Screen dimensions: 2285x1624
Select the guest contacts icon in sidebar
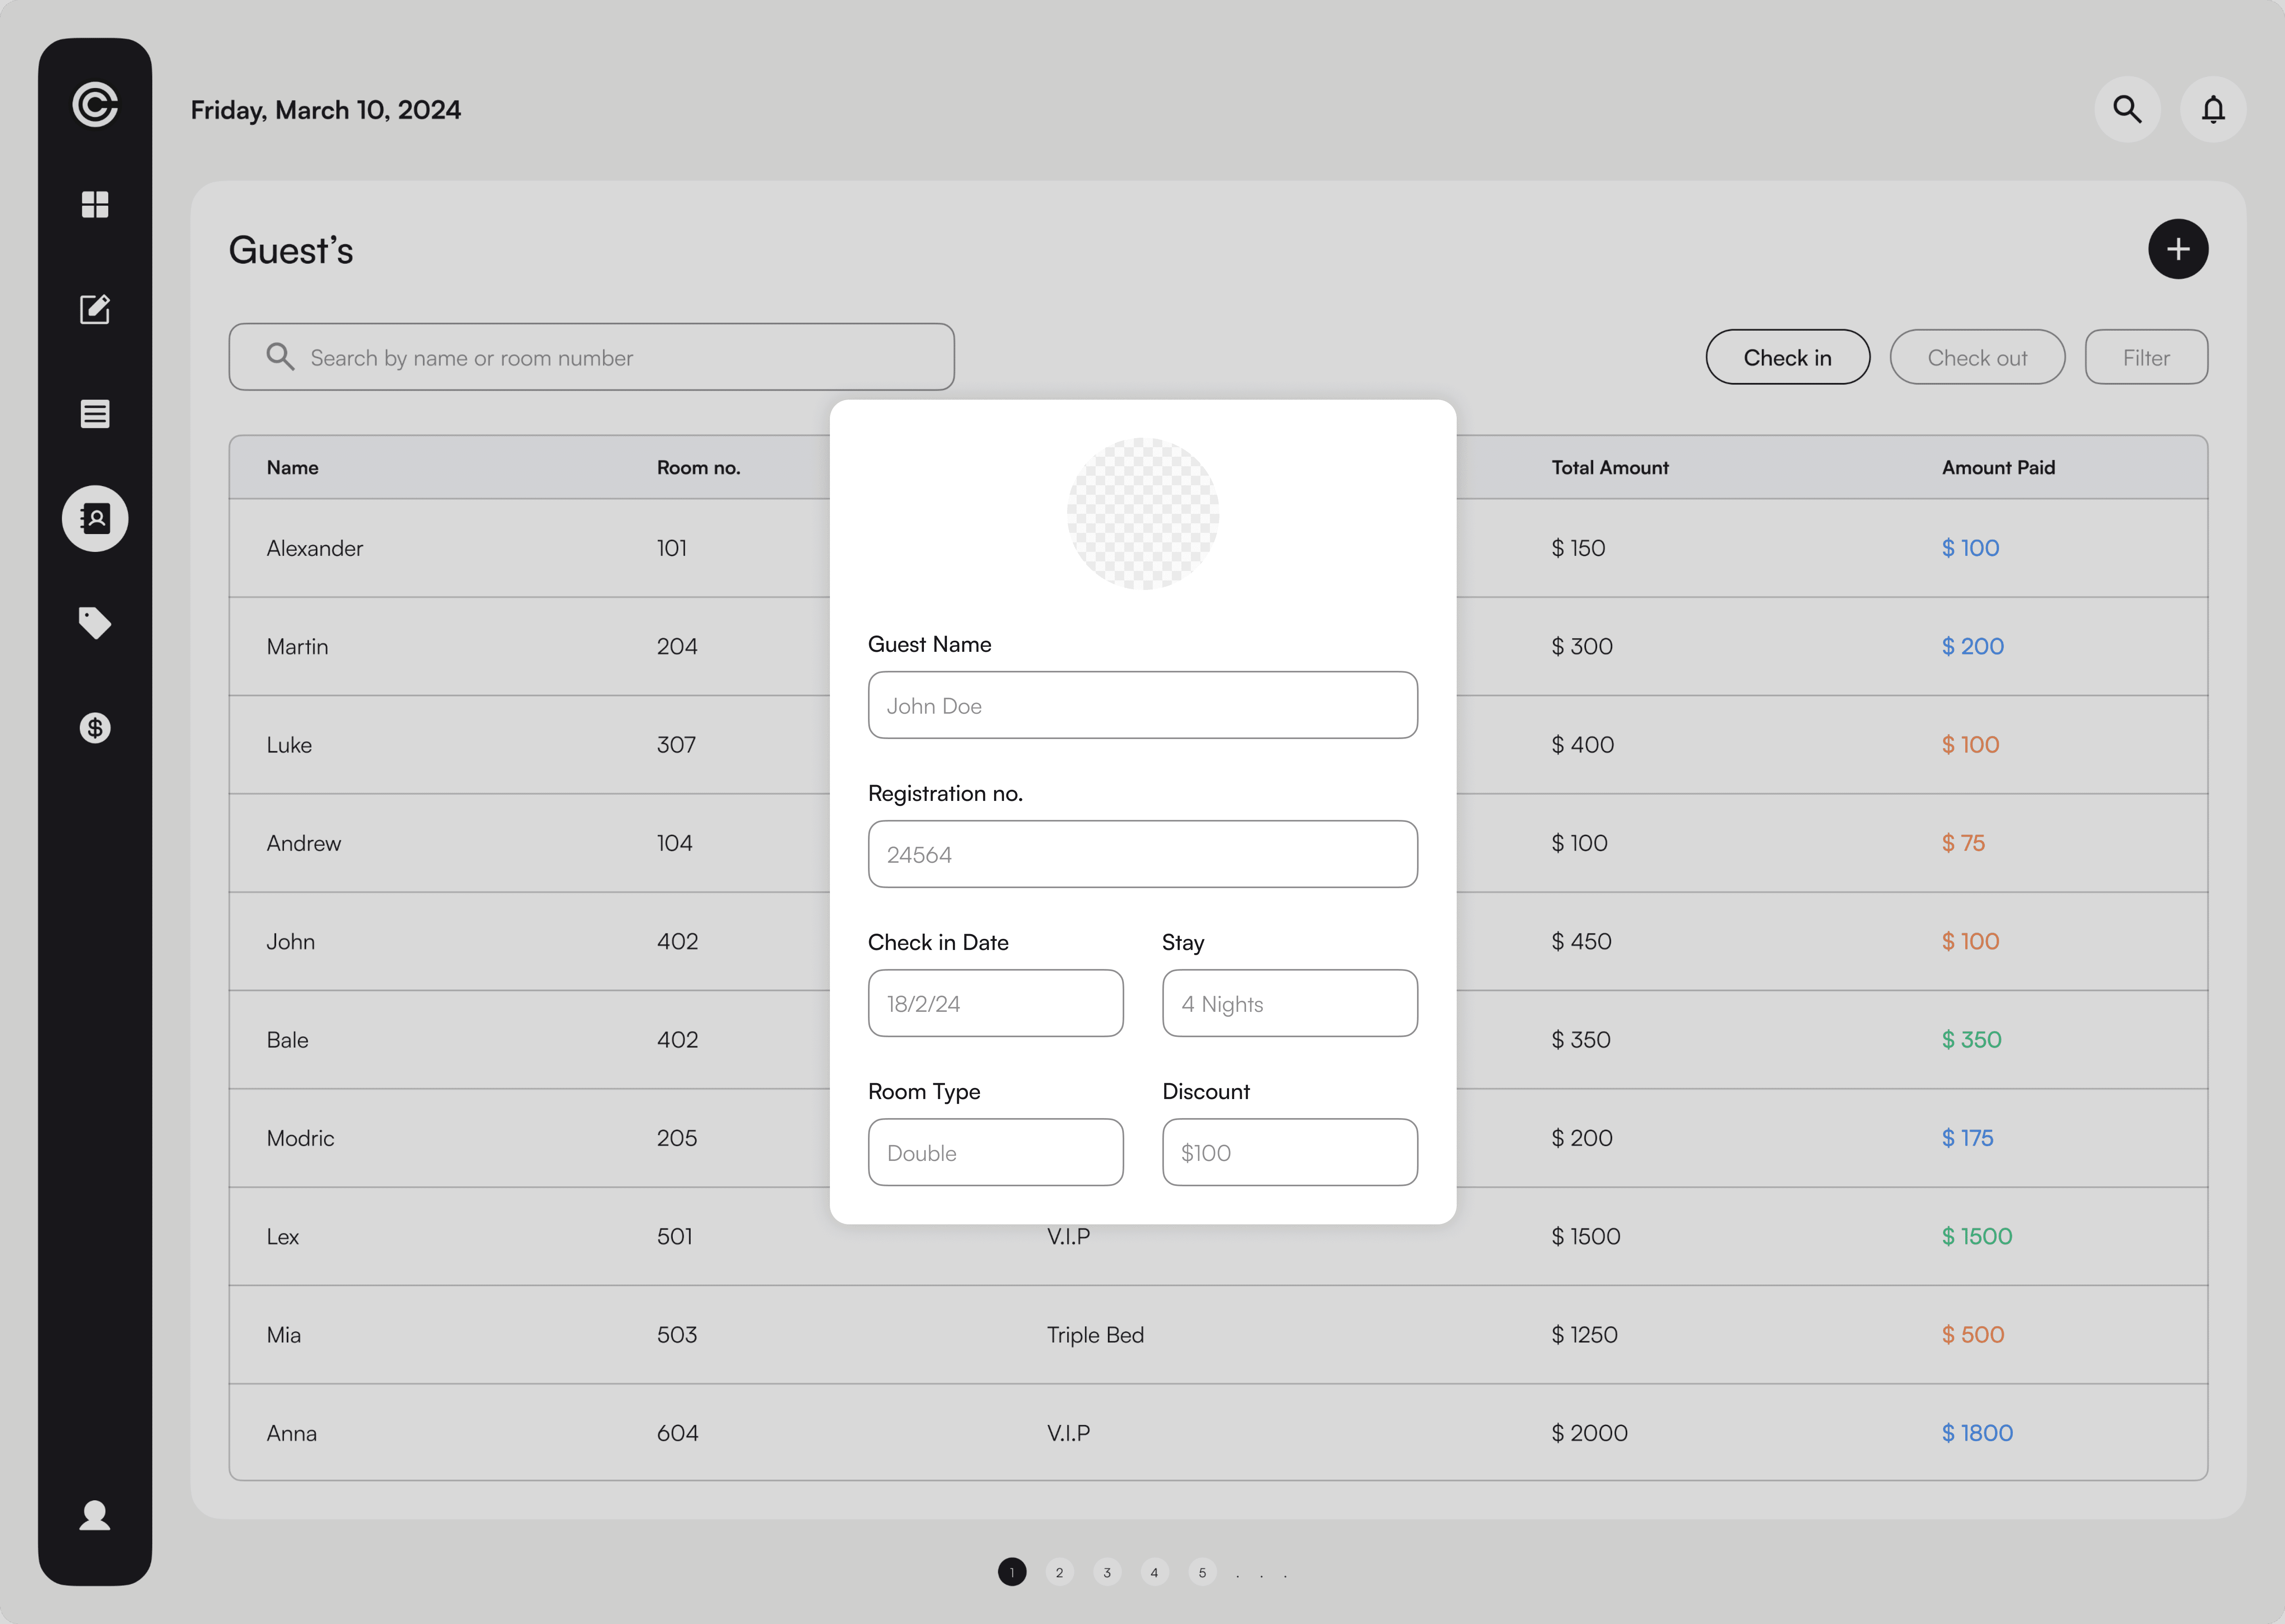point(95,518)
